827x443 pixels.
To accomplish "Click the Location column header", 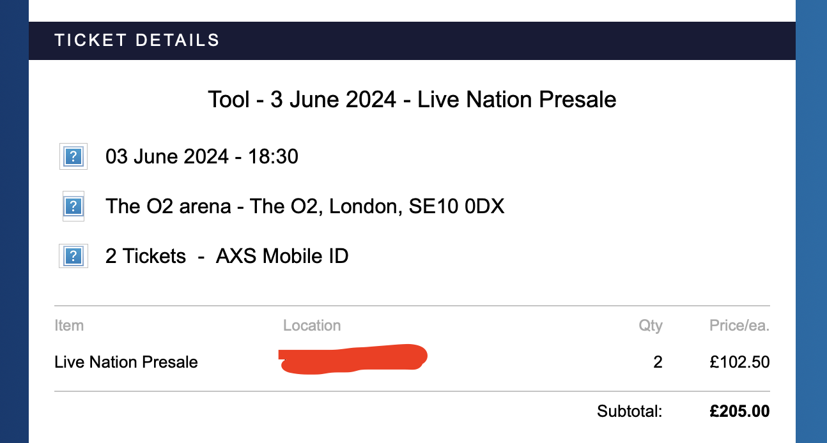I will coord(312,326).
